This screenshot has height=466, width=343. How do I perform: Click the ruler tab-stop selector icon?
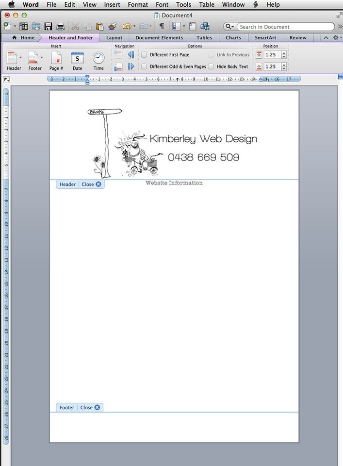point(6,79)
